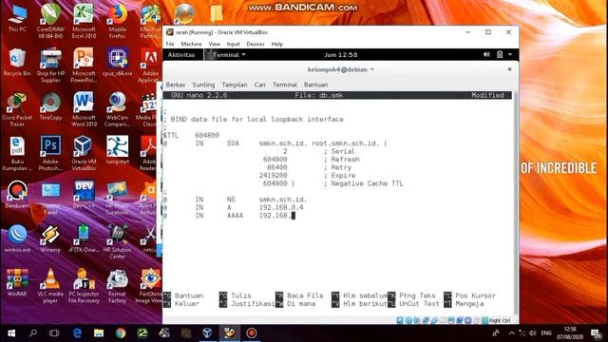Open Mozilla Firefox desktop shortcut

coord(117,20)
